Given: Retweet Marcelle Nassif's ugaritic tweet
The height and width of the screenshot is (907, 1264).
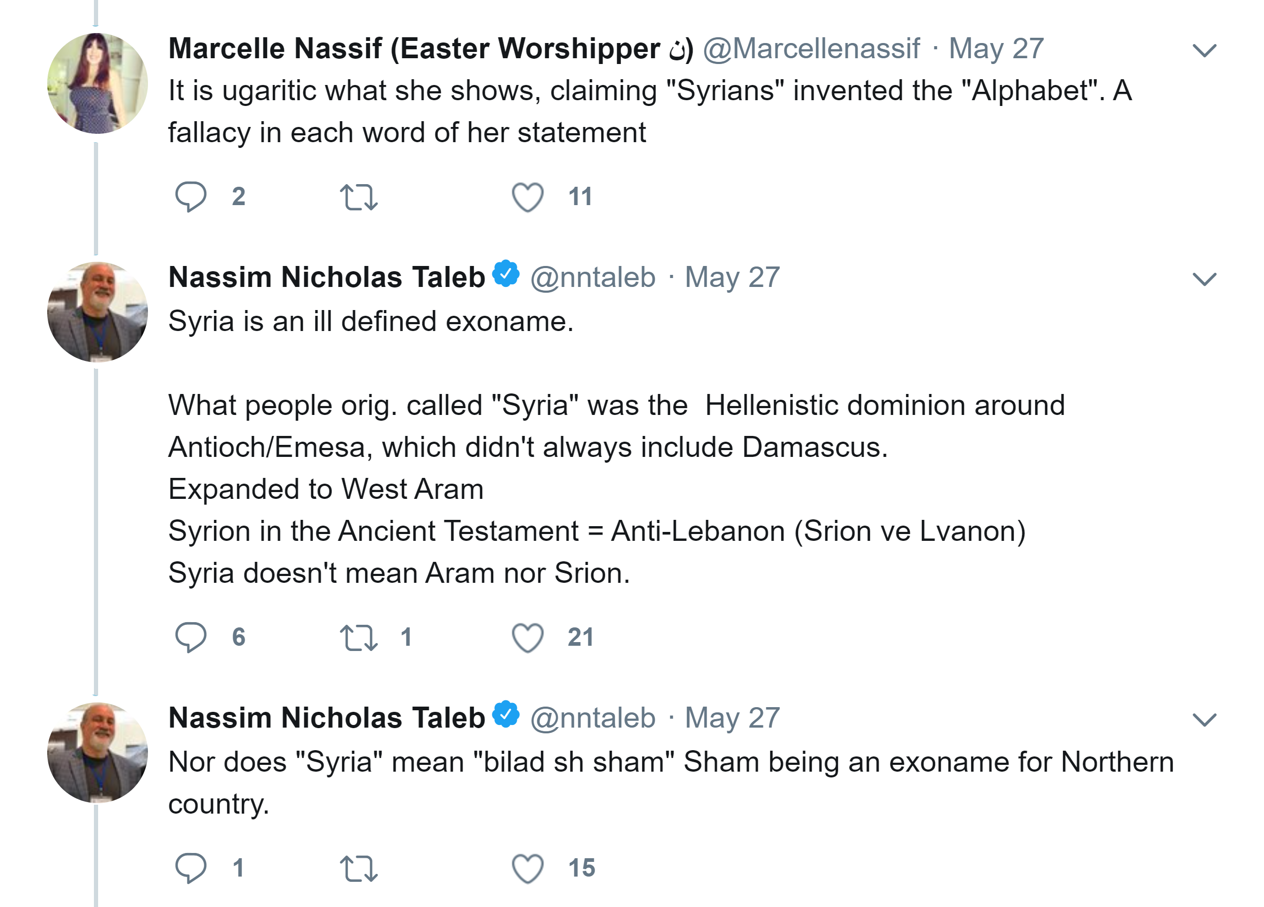Looking at the screenshot, I should [x=358, y=197].
